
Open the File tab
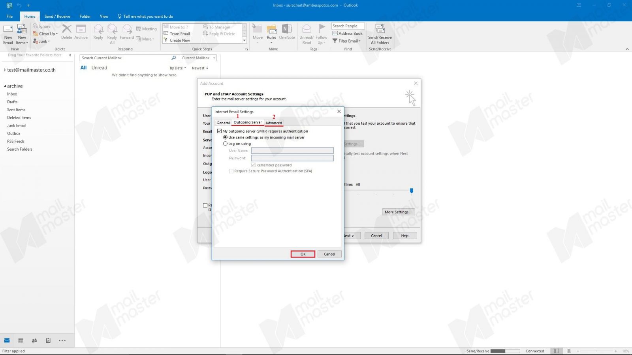pyautogui.click(x=9, y=17)
